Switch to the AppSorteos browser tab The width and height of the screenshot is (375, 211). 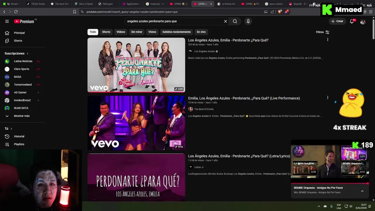click(x=131, y=4)
